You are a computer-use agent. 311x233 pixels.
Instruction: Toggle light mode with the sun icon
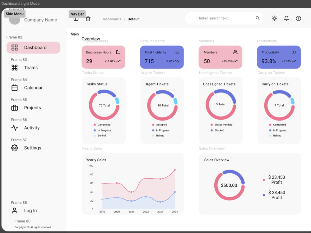[275, 18]
